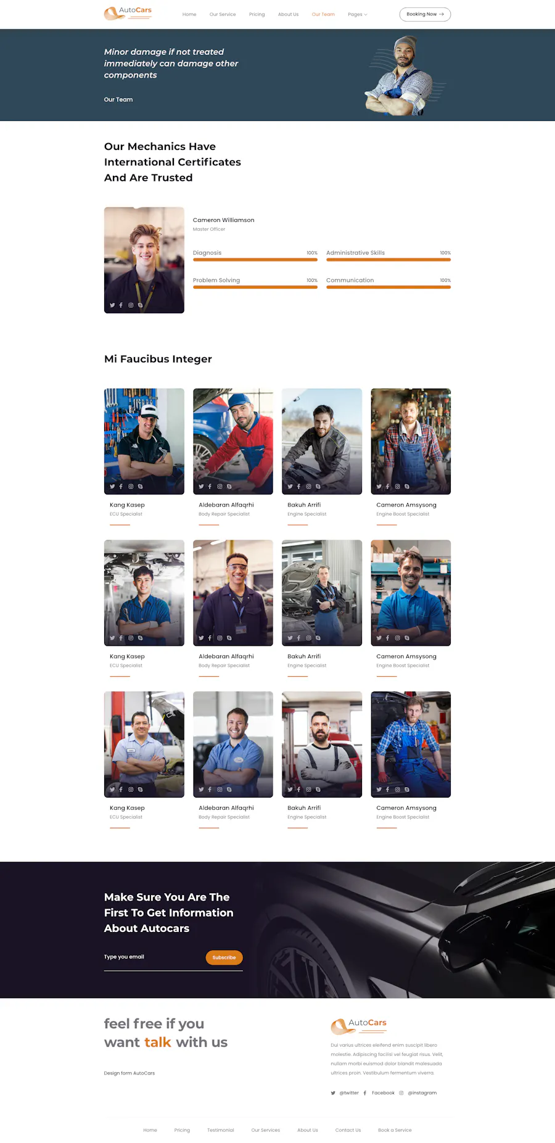Viewport: 555px width, 1143px height.
Task: Click the footer Instagram icon
Action: 401,1093
